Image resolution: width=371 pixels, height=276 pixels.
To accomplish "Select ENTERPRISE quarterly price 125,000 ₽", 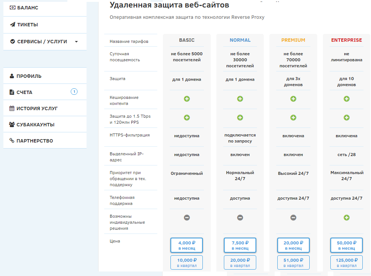I will (347, 262).
